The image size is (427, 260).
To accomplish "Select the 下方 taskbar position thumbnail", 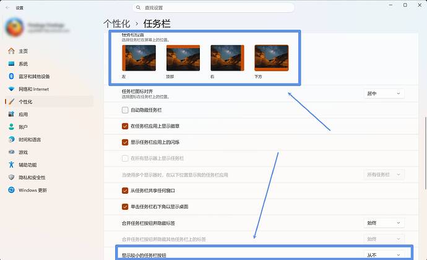I will (x=272, y=58).
